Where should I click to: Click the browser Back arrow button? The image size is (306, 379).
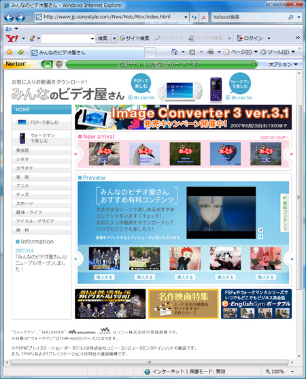9,18
